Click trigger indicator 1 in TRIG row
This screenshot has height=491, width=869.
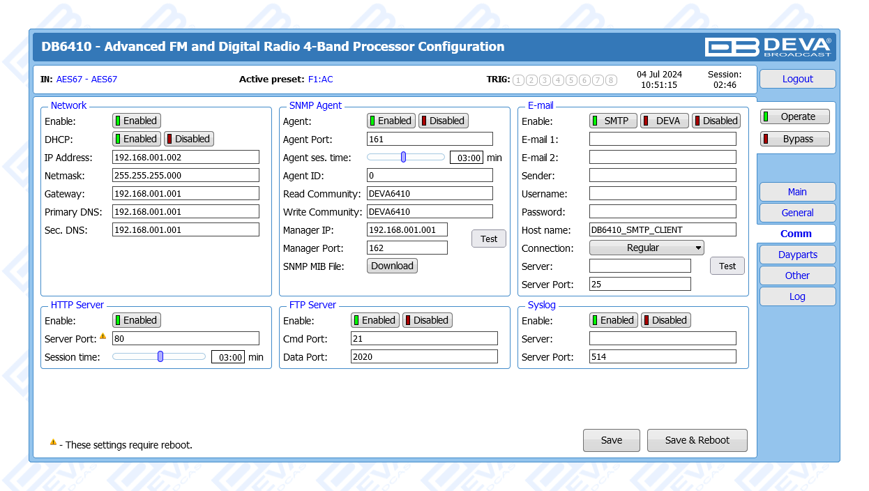point(518,80)
